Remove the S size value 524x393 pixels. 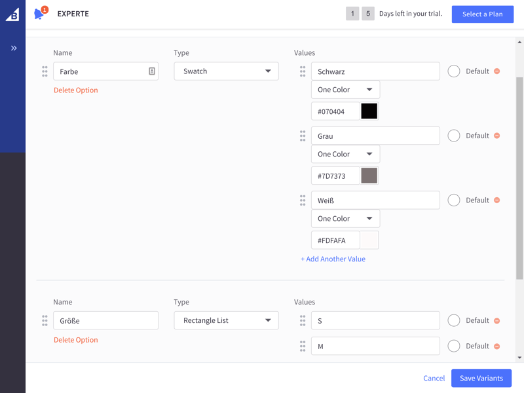(x=497, y=321)
